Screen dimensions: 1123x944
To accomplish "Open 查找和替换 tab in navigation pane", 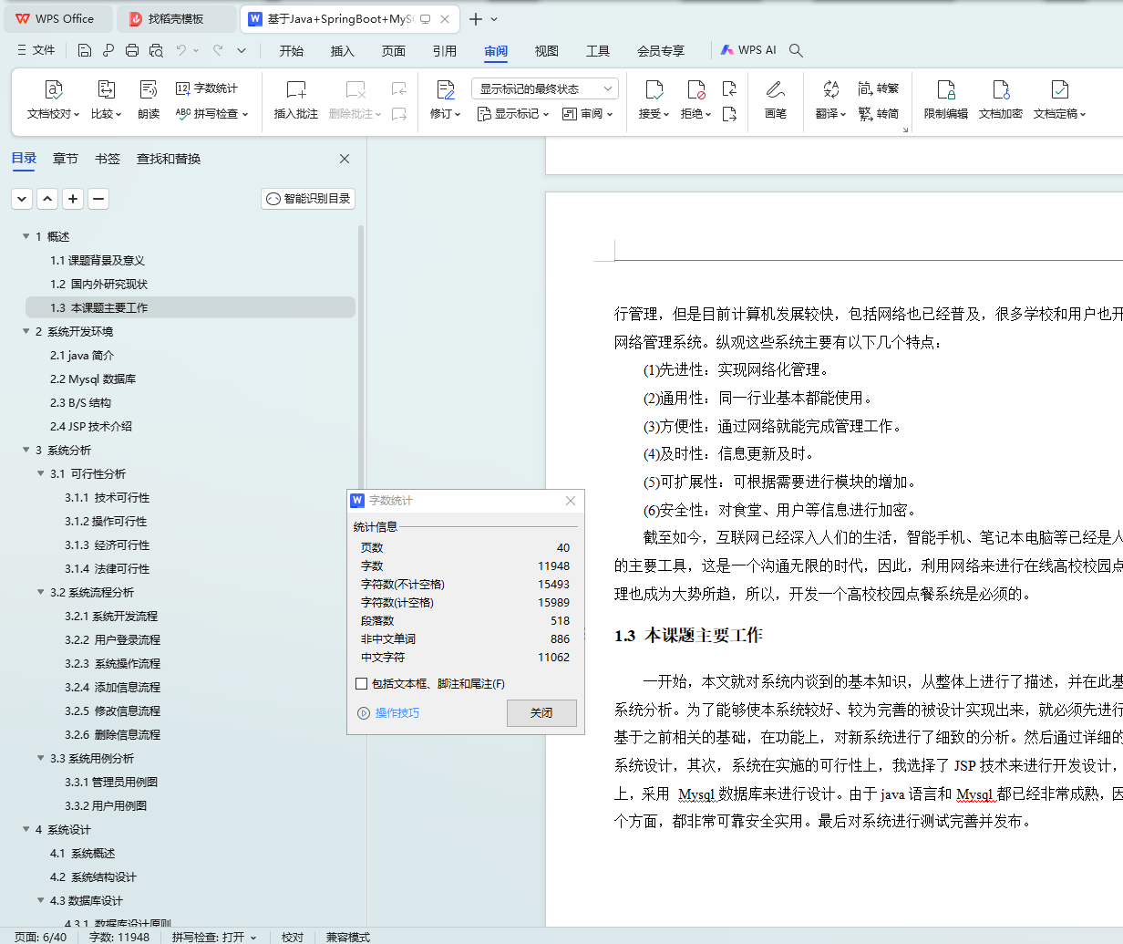I will [x=169, y=159].
